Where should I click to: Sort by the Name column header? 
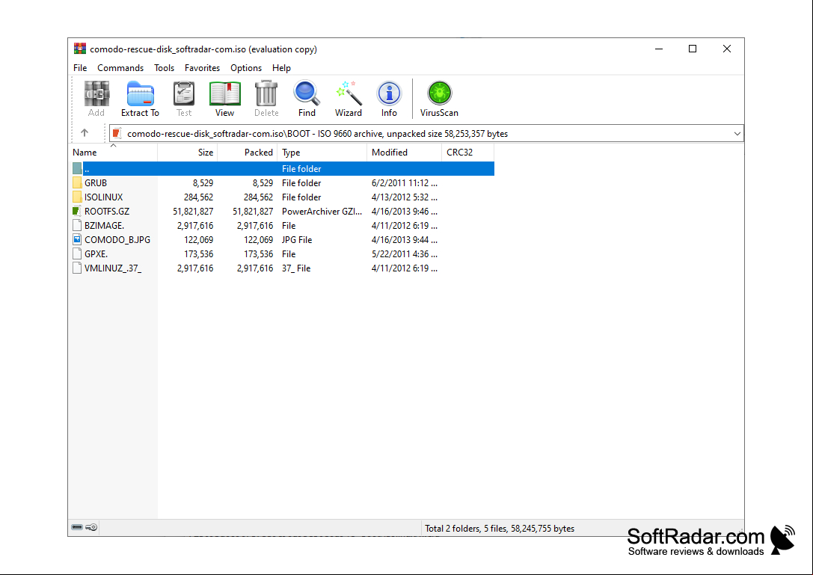pyautogui.click(x=113, y=153)
